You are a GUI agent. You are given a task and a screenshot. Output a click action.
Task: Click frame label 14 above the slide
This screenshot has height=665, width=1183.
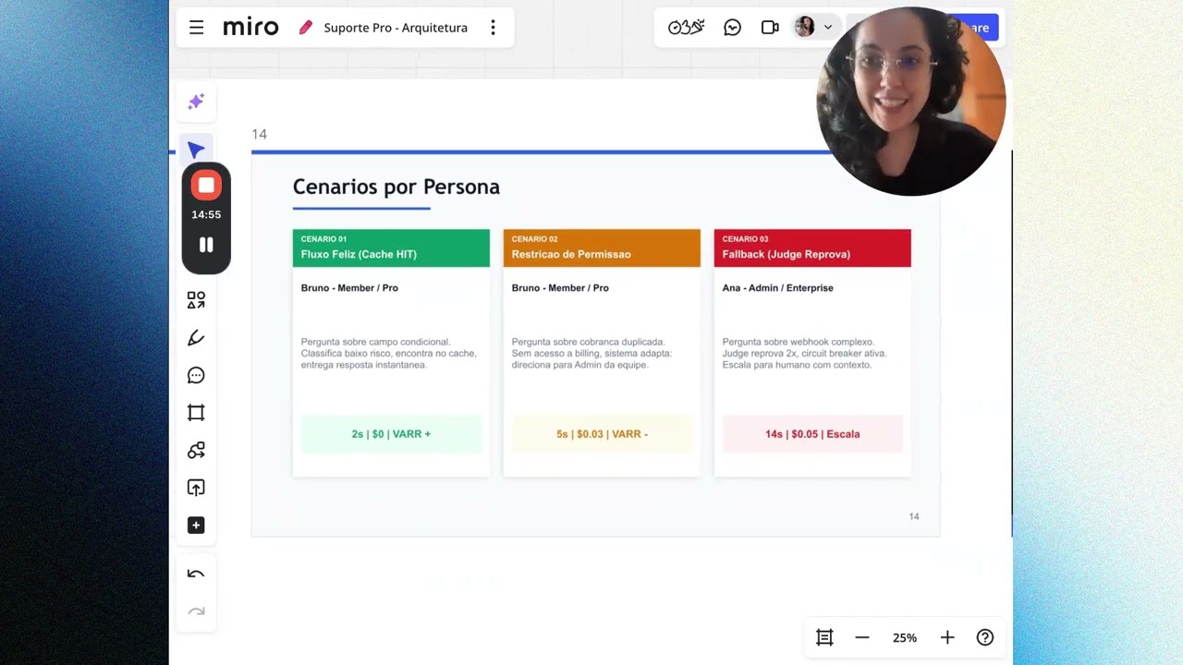coord(259,135)
